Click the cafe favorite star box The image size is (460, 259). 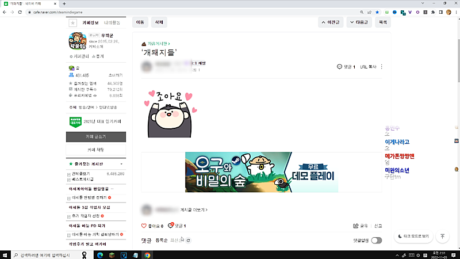point(73,22)
